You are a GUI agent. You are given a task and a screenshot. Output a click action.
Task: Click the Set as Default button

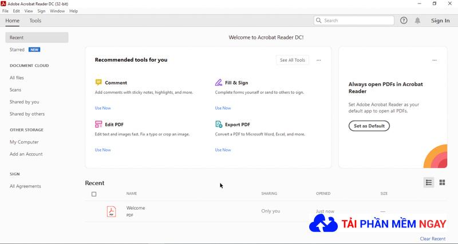369,126
